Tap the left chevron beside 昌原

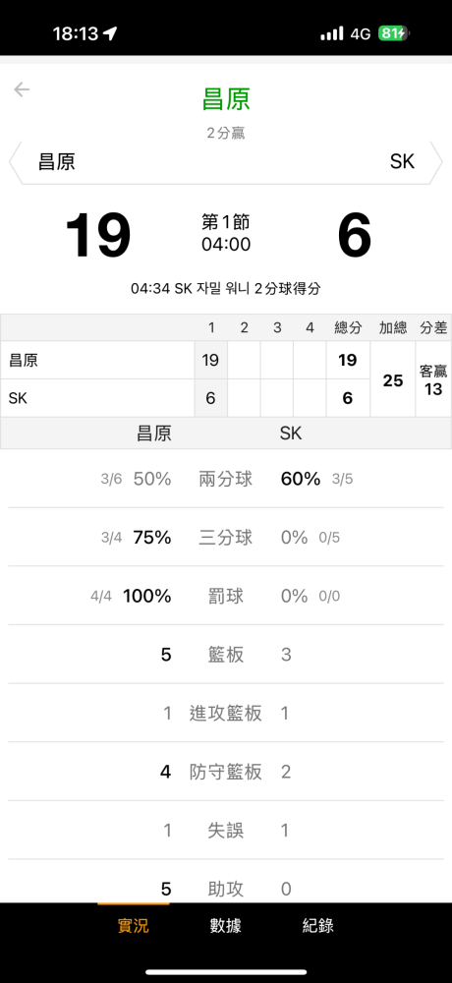click(x=15, y=162)
